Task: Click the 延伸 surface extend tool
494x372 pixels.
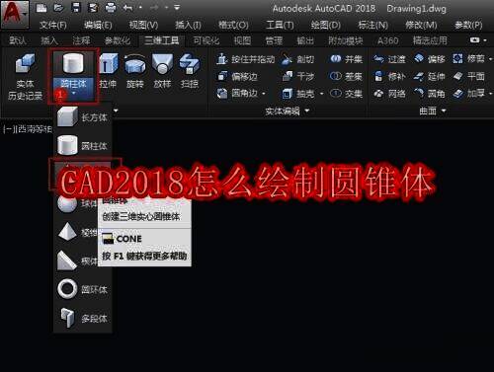Action: point(430,77)
